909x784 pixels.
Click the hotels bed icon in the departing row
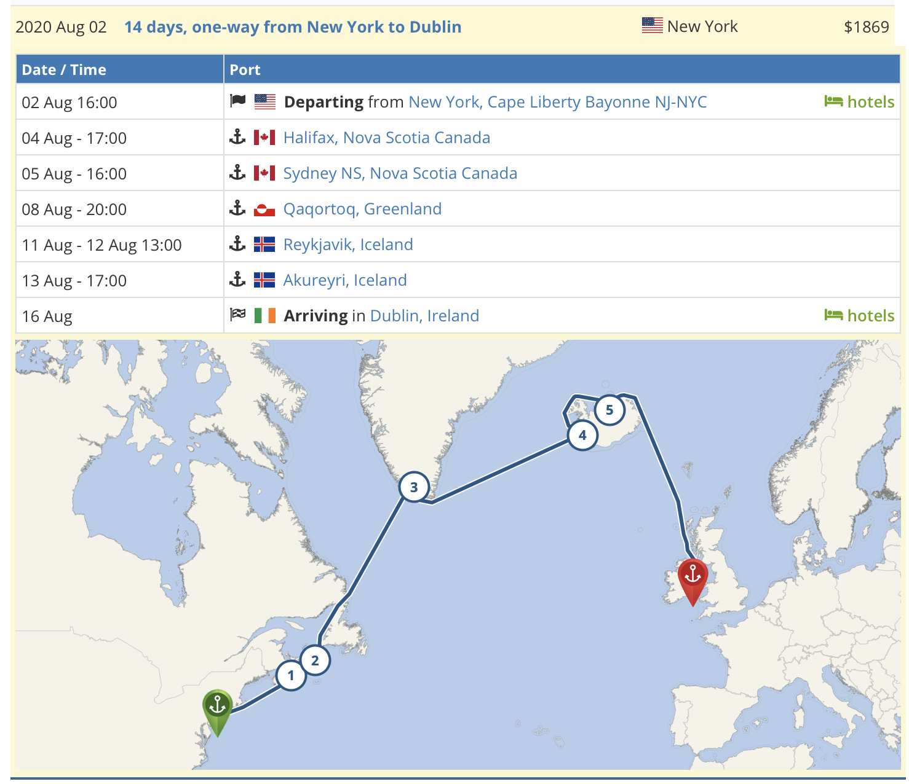834,101
